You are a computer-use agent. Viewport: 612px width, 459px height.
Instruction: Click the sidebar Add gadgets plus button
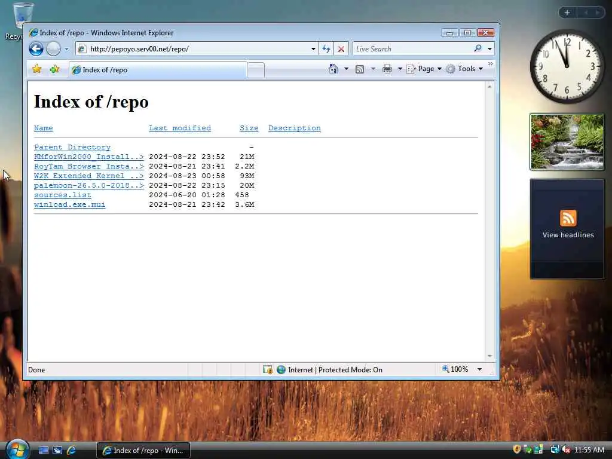point(567,13)
